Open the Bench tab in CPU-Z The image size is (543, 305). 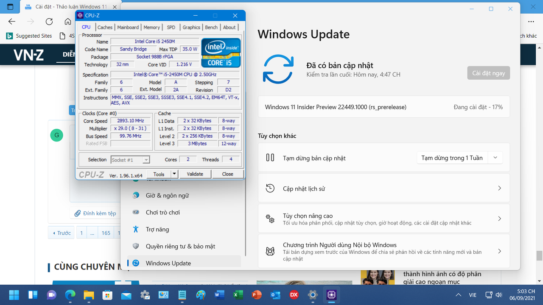(x=211, y=27)
